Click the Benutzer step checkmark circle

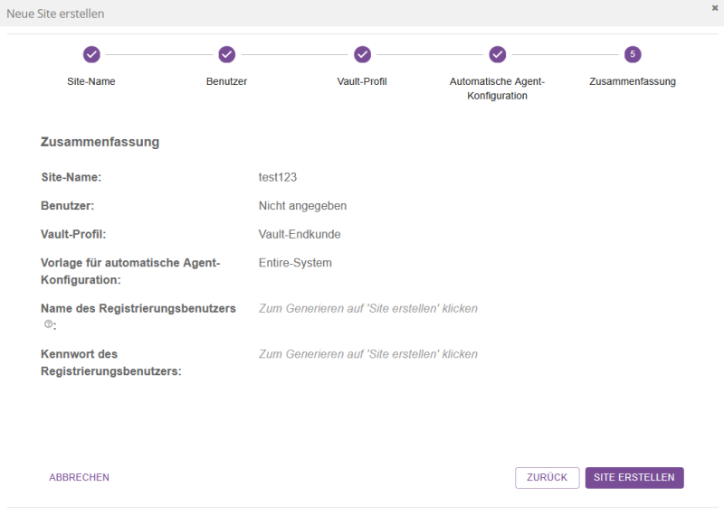point(227,54)
